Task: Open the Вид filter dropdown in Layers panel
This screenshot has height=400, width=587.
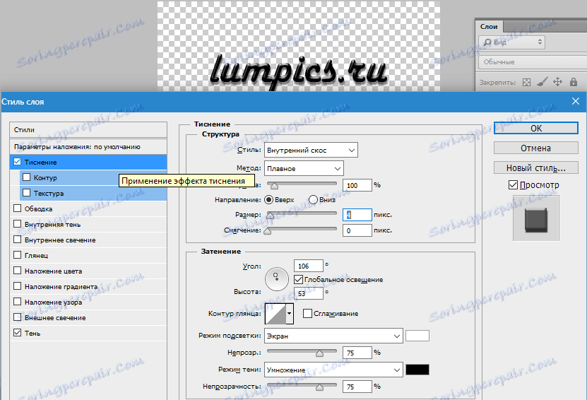Action: pyautogui.click(x=511, y=42)
